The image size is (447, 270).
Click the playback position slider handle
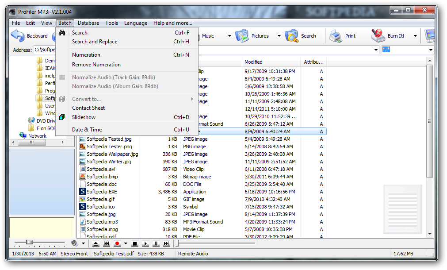pyautogui.click(x=177, y=243)
